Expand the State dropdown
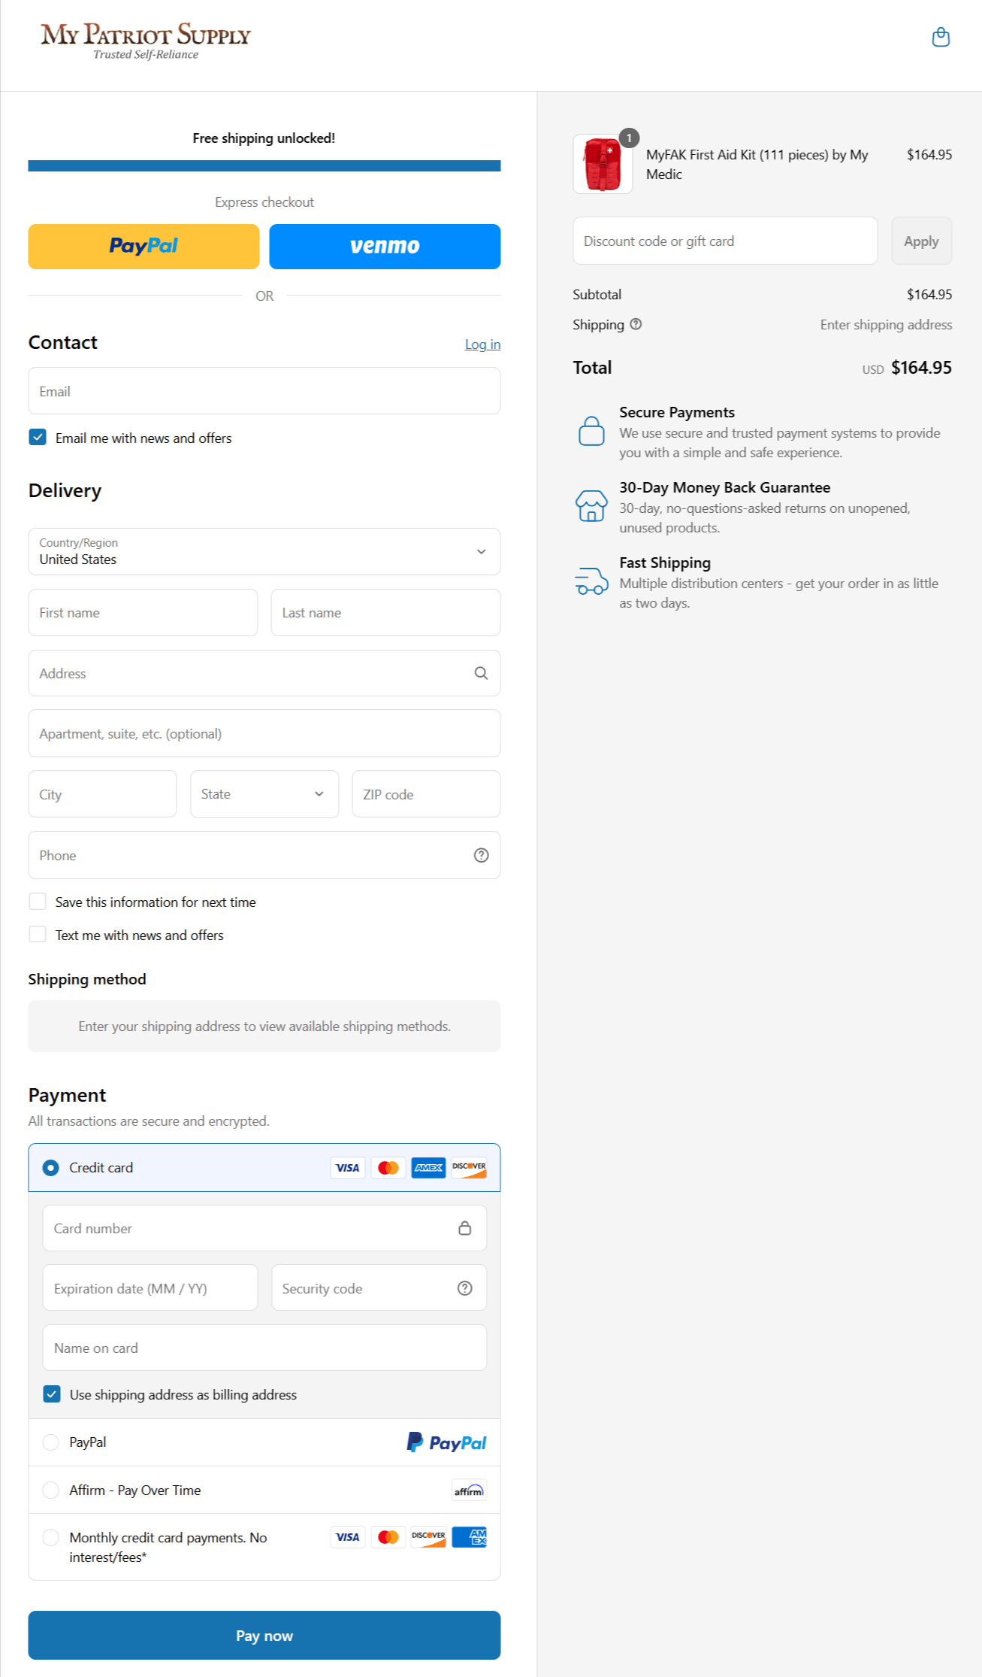The height and width of the screenshot is (1677, 982). coord(264,794)
